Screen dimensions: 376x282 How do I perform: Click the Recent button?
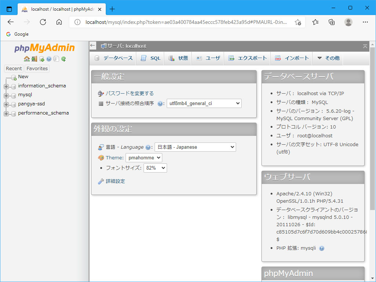14,69
